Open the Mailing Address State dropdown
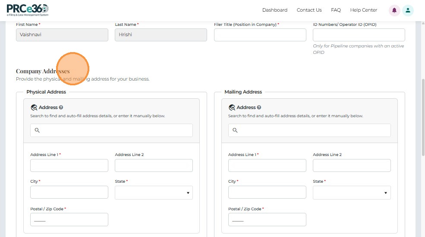 point(352,193)
